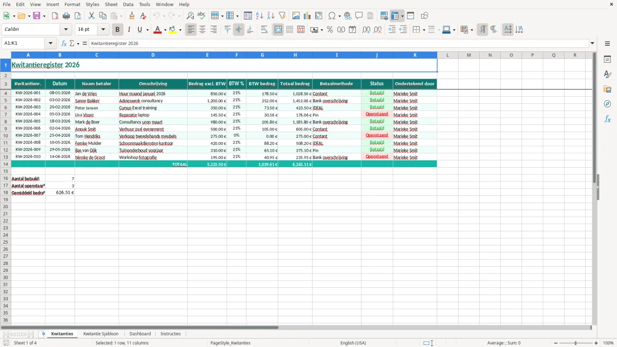617x347 pixels.
Task: Copy selection using the Copy icon
Action: pos(102,16)
